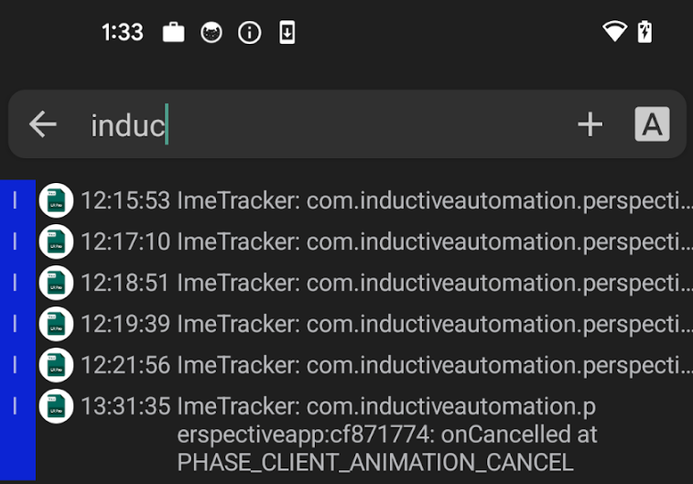Tap the back arrow in search bar
The image size is (693, 484).
tap(42, 124)
